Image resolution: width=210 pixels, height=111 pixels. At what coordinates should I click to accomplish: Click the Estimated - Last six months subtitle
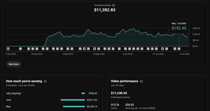coord(20,85)
